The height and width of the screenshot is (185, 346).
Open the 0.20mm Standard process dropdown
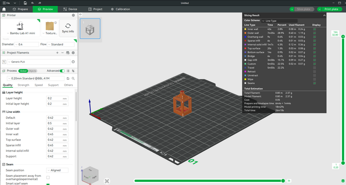click(x=36, y=78)
